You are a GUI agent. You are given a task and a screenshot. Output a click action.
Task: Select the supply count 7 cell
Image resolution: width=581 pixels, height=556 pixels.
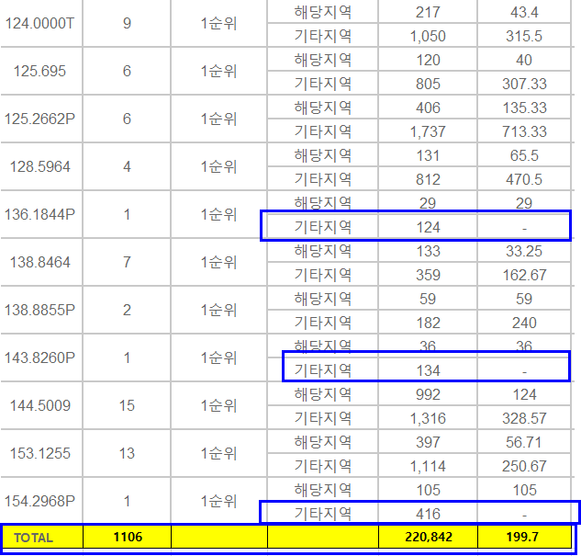[127, 262]
